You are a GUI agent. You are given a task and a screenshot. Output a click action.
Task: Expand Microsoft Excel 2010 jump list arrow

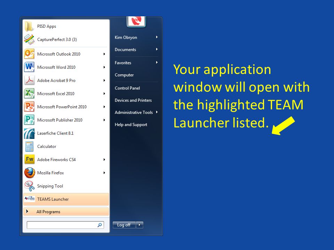coord(104,93)
